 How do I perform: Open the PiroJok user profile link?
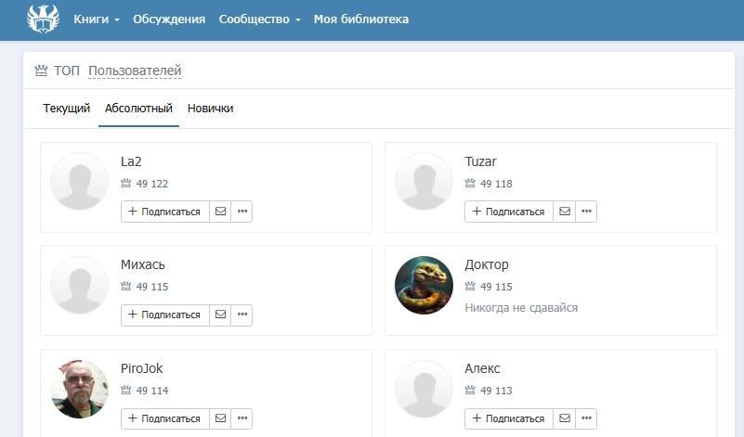coord(141,368)
